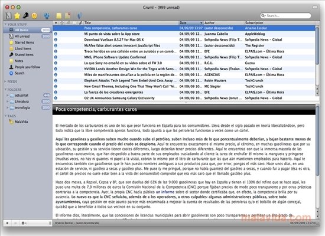The image size is (325, 236).
Task: Expand the Literatura folder triangle
Action: click(x=8, y=101)
